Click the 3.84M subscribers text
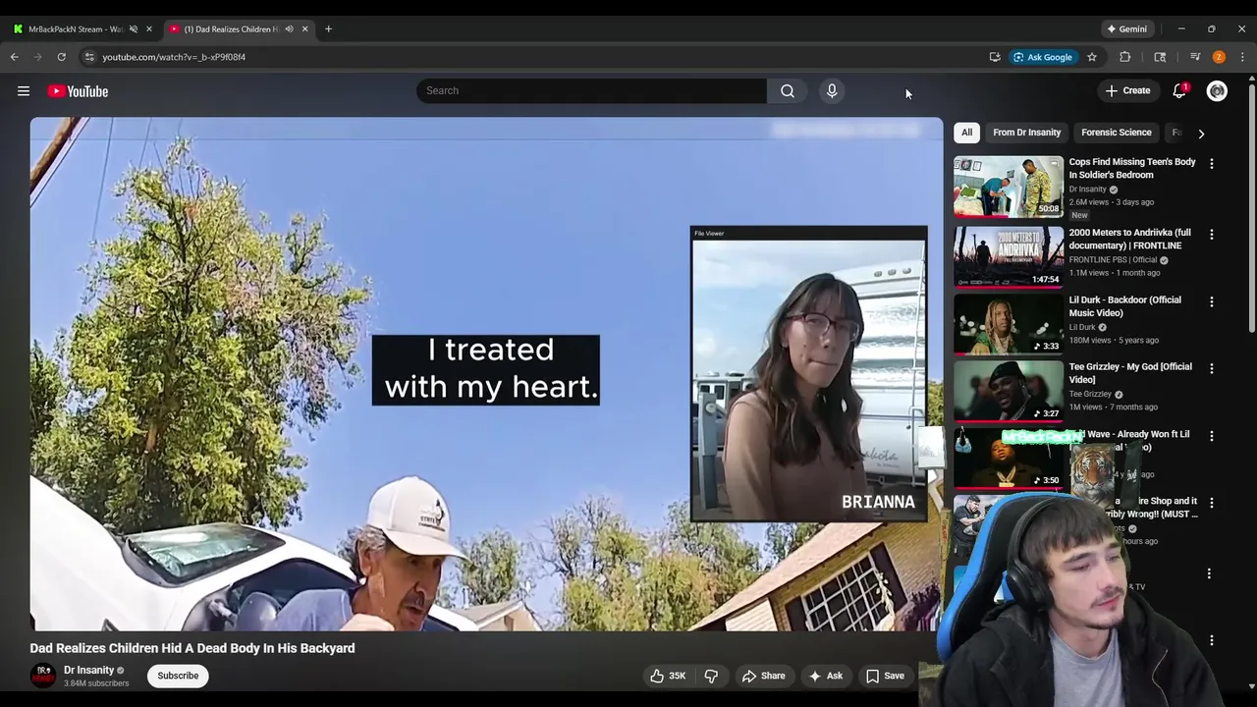 (x=96, y=683)
